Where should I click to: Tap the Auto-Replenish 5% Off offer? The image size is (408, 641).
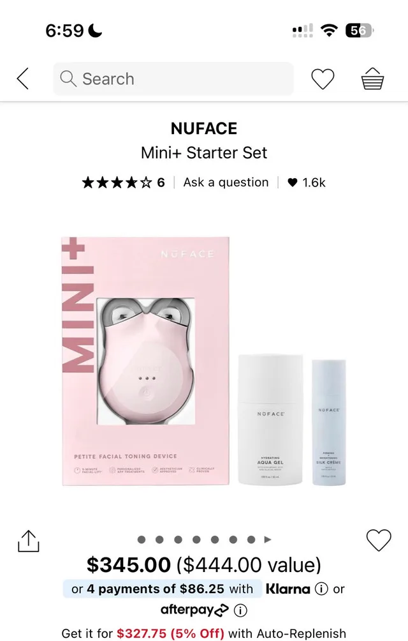(203, 633)
